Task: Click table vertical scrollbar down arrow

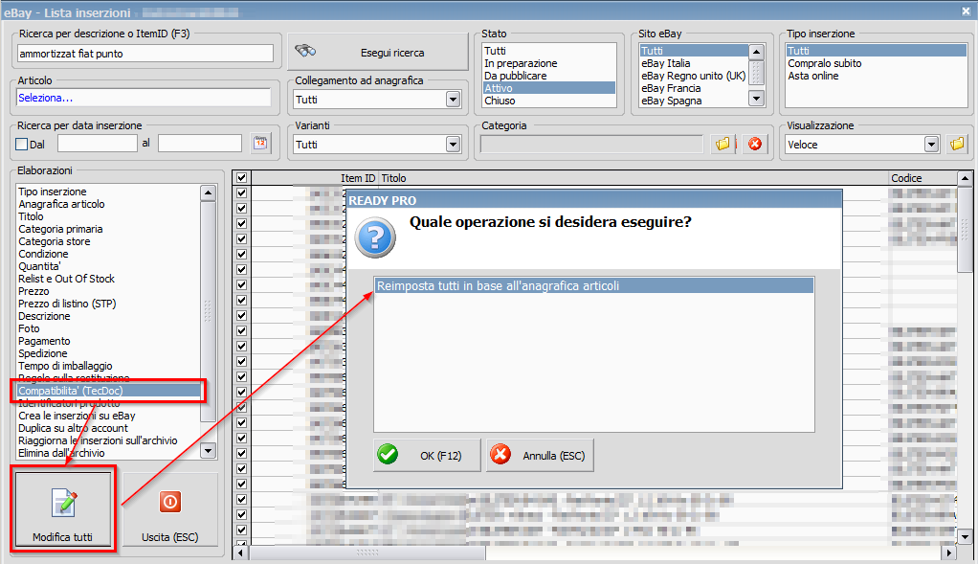Action: coord(965,536)
